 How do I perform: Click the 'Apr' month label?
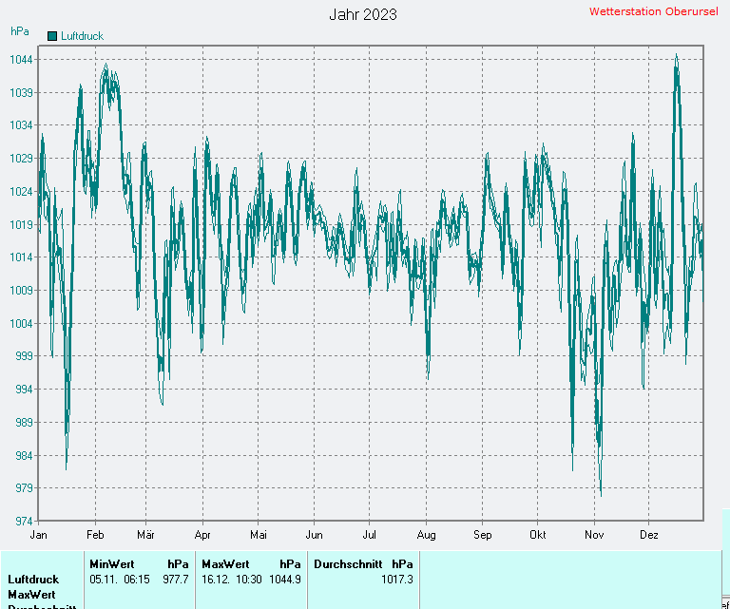point(202,535)
